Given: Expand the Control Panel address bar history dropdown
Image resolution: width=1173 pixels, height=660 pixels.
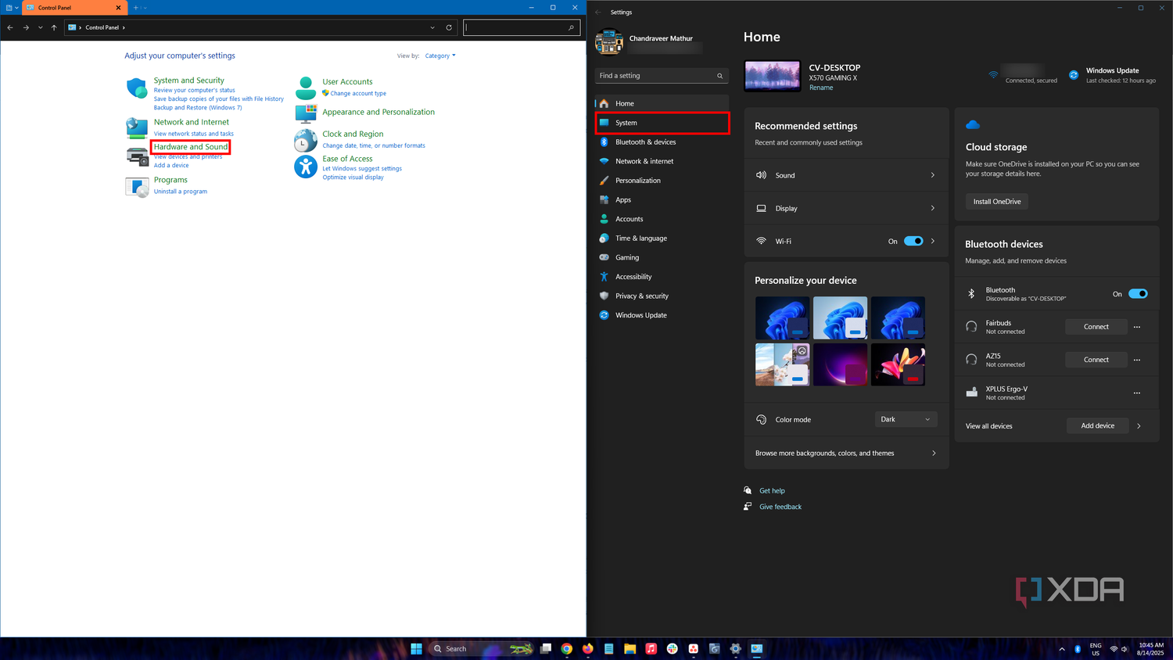Looking at the screenshot, I should coord(432,27).
